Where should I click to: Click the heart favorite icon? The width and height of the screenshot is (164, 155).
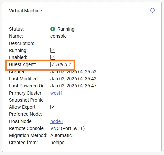[152, 11]
